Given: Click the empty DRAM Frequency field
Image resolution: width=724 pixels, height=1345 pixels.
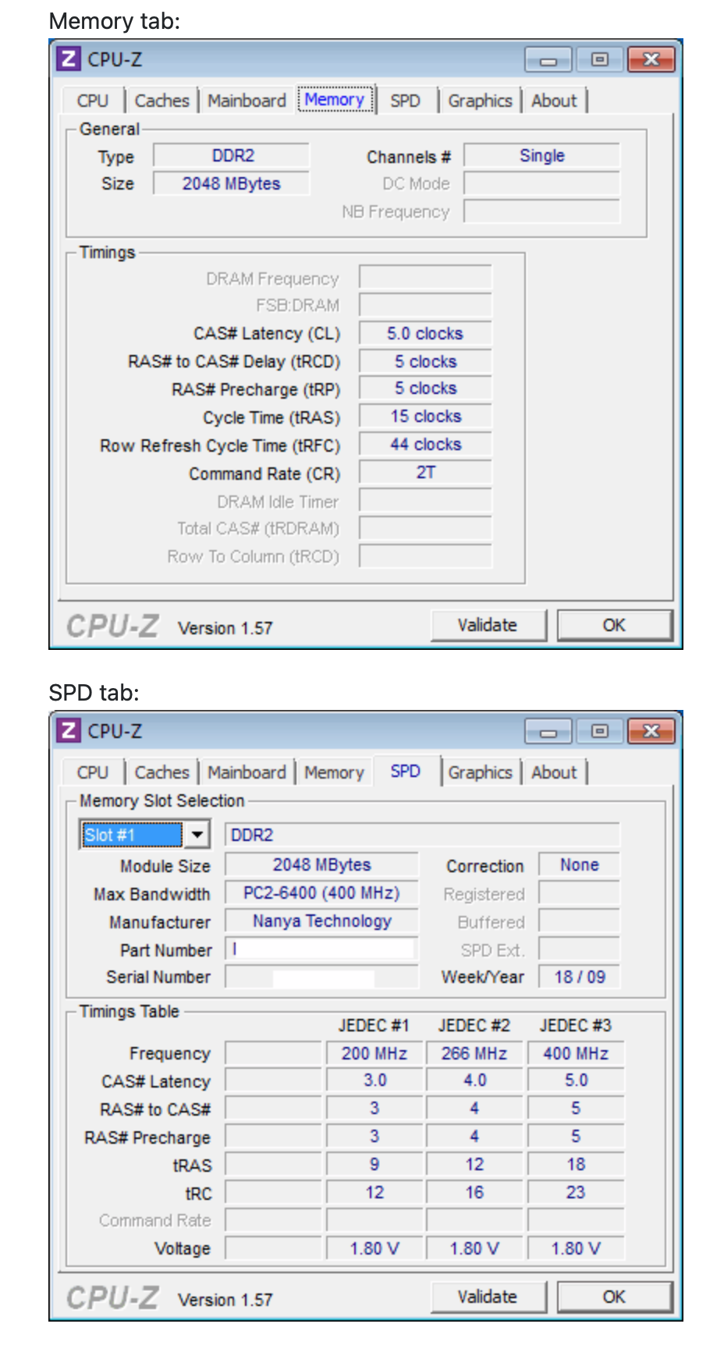Looking at the screenshot, I should point(425,278).
